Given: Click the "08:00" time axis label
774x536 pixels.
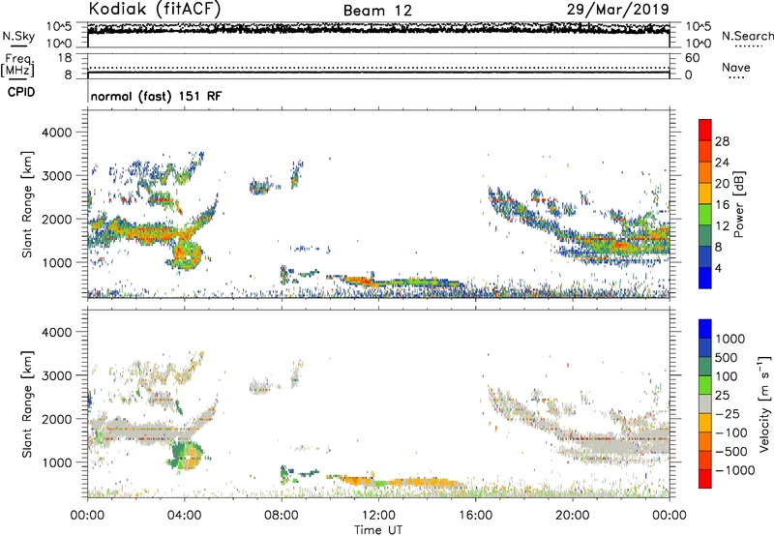Looking at the screenshot, I should pyautogui.click(x=282, y=516).
